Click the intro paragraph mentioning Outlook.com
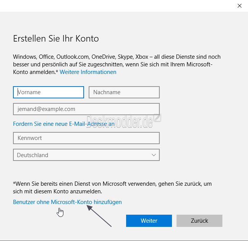Screen dimensions: 248x241 pyautogui.click(x=117, y=64)
